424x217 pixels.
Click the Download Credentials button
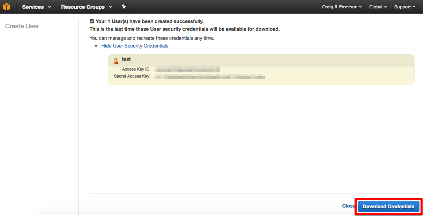point(388,207)
